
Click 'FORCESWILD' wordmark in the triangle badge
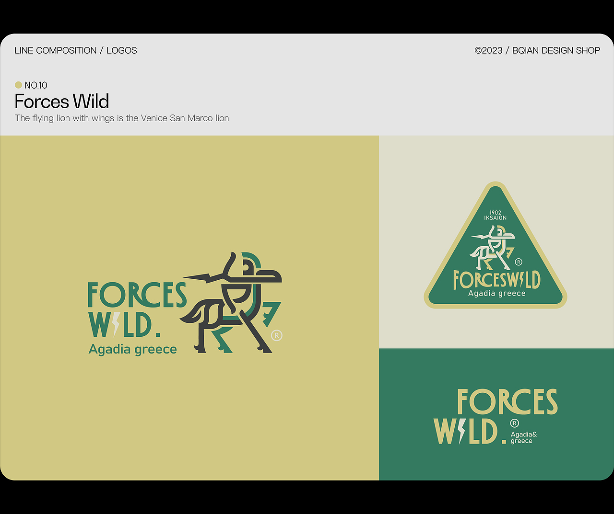pyautogui.click(x=497, y=280)
